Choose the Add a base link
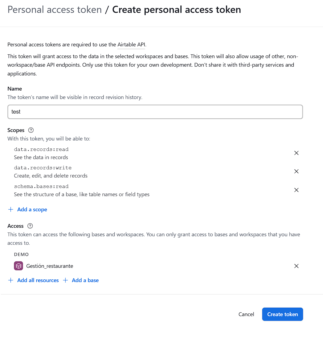Viewport: 323px width, 337px height. click(85, 280)
